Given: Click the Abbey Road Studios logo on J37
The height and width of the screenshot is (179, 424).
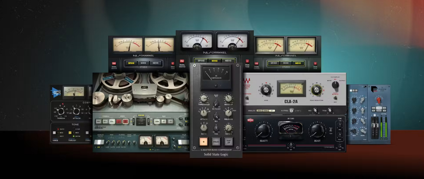Looking at the screenshot, I should click(100, 127).
